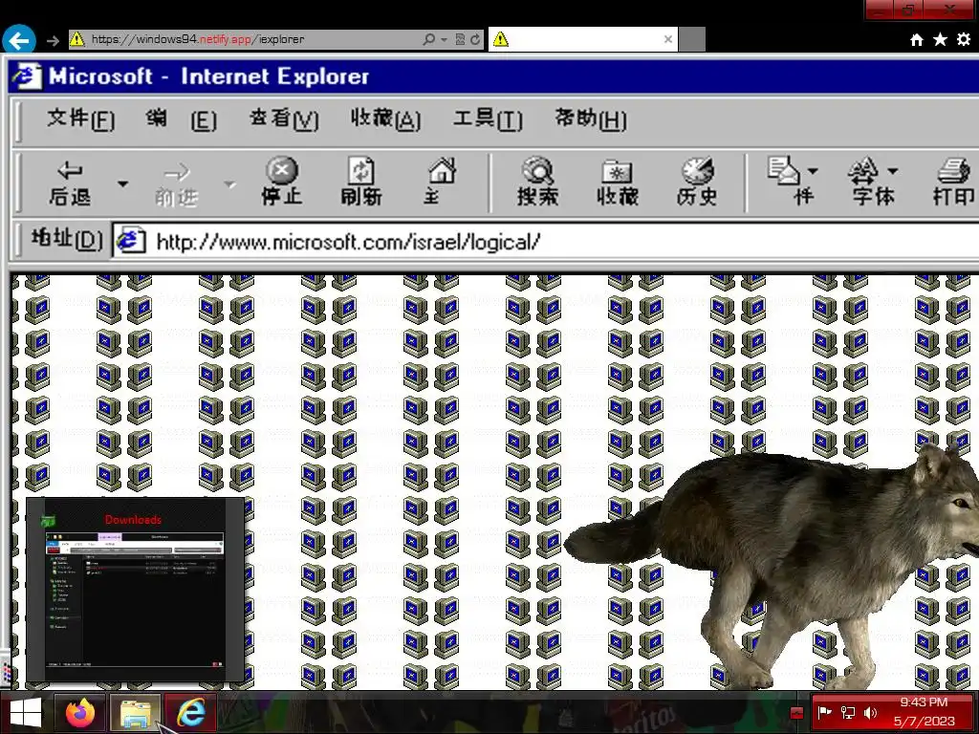Expand the 前进 history dropdown arrow
Viewport: 979px width, 734px height.
(x=229, y=184)
